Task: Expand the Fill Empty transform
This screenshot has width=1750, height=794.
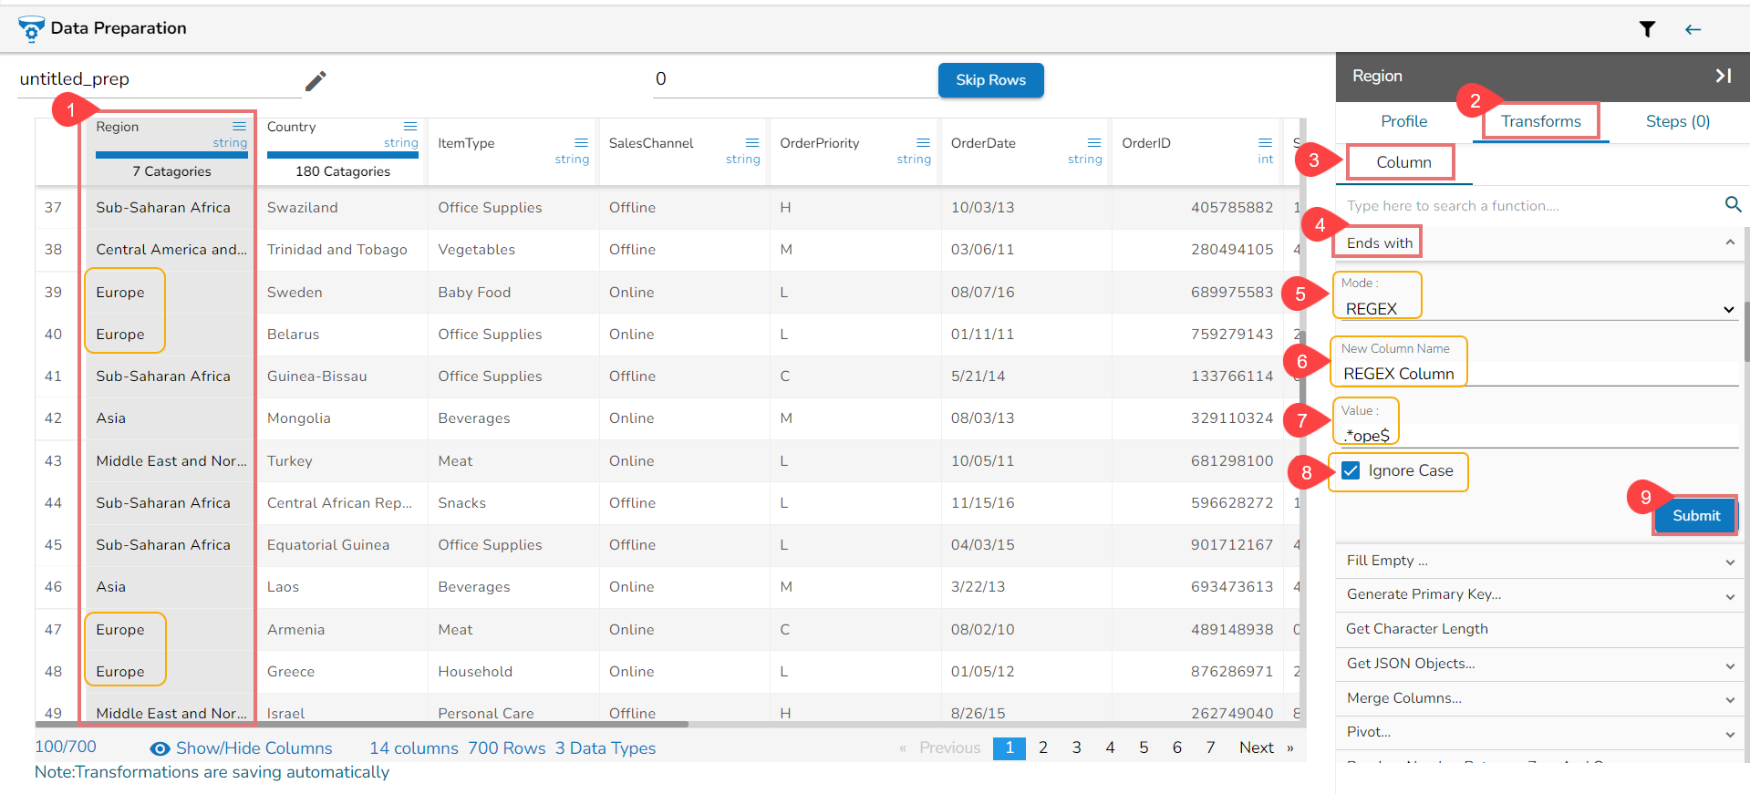Action: click(x=1729, y=562)
